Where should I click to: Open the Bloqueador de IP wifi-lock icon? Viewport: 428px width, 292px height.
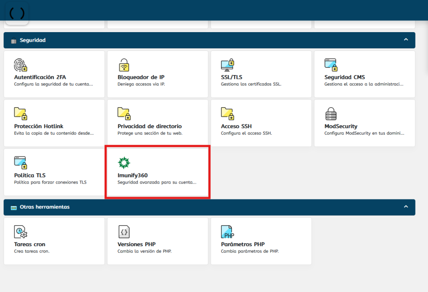click(x=124, y=65)
